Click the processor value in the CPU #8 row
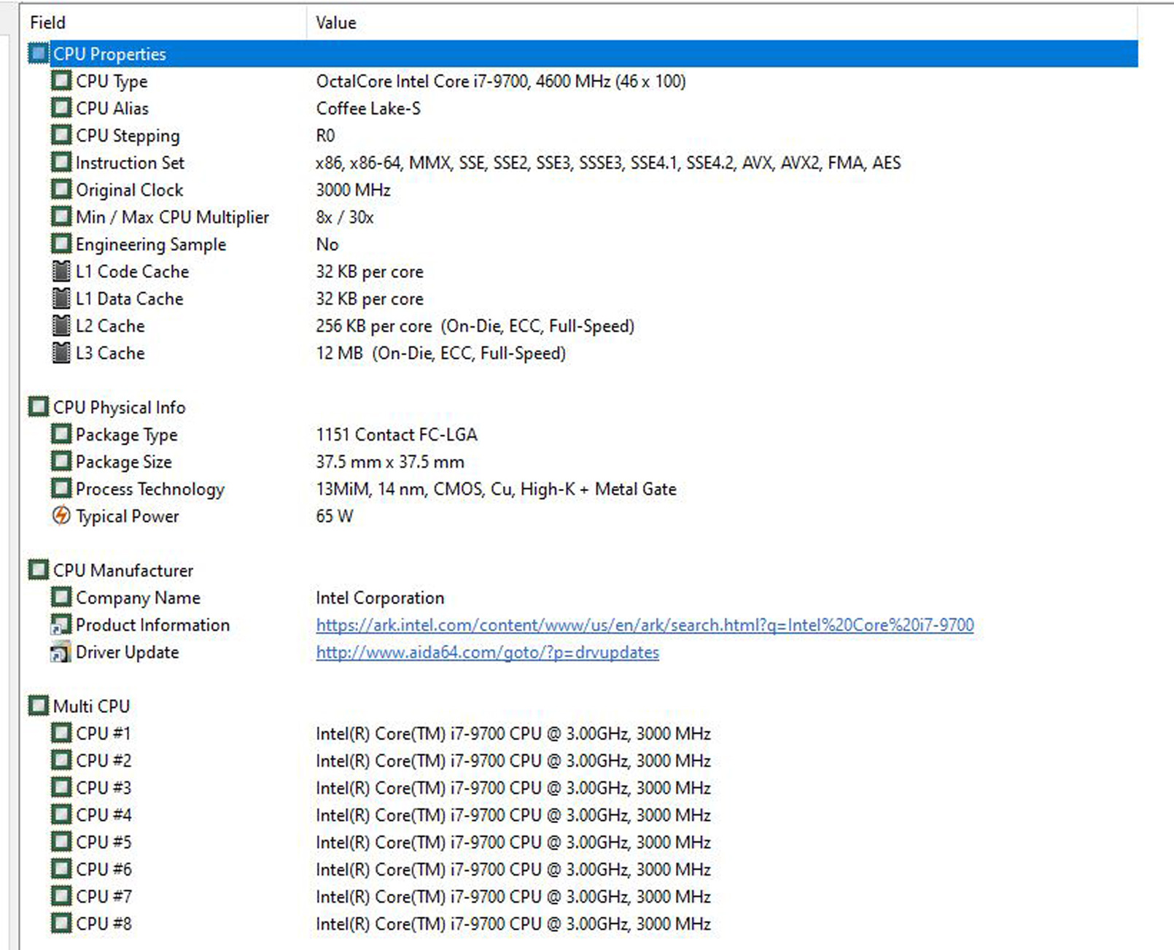The width and height of the screenshot is (1174, 950). coord(513,924)
